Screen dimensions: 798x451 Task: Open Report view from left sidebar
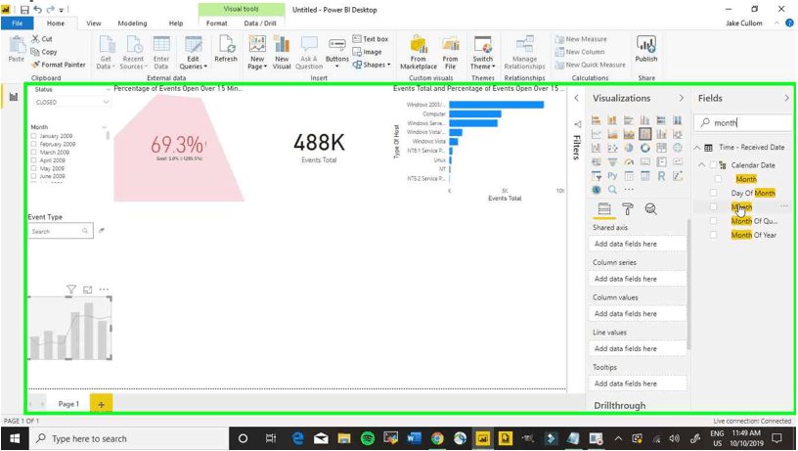coord(14,96)
